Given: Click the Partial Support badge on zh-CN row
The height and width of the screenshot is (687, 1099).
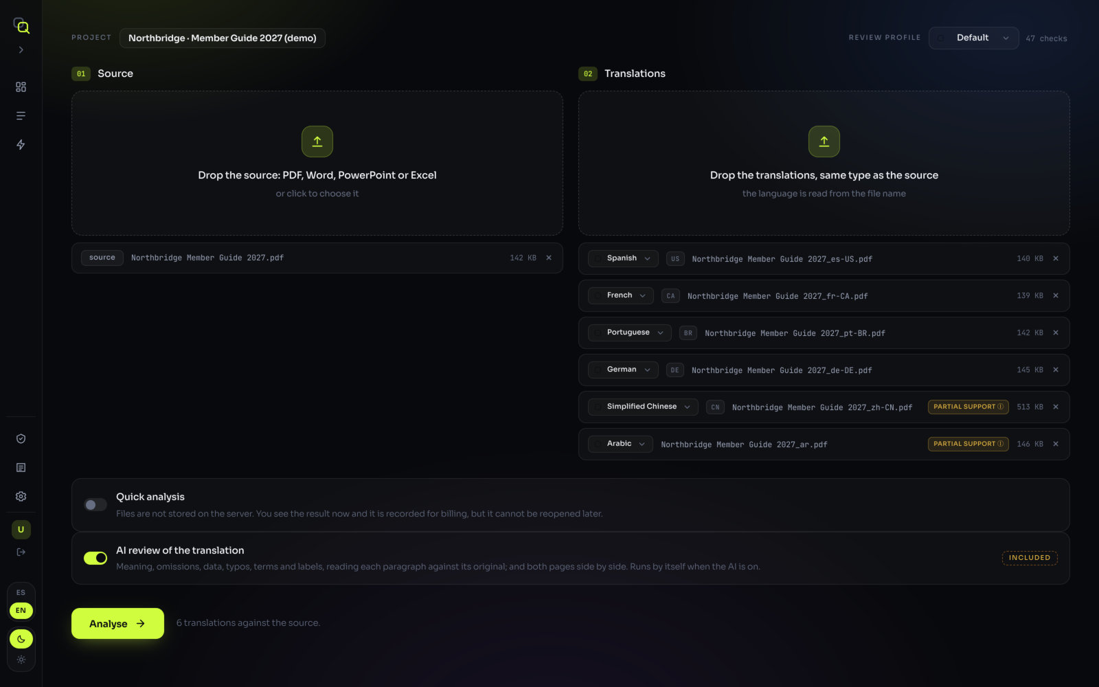Looking at the screenshot, I should pos(968,407).
